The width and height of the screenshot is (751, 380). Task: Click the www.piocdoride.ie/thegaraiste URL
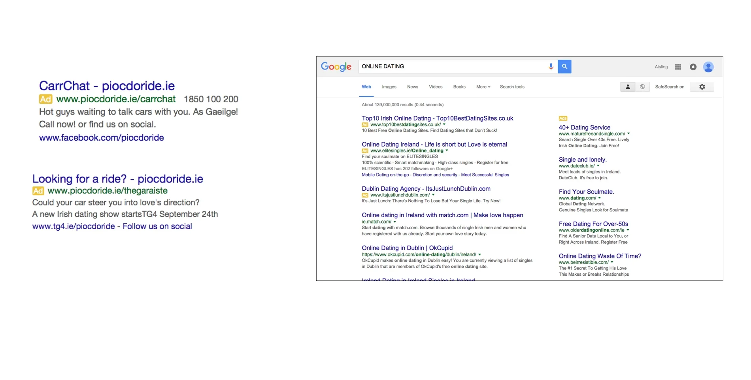(x=108, y=191)
